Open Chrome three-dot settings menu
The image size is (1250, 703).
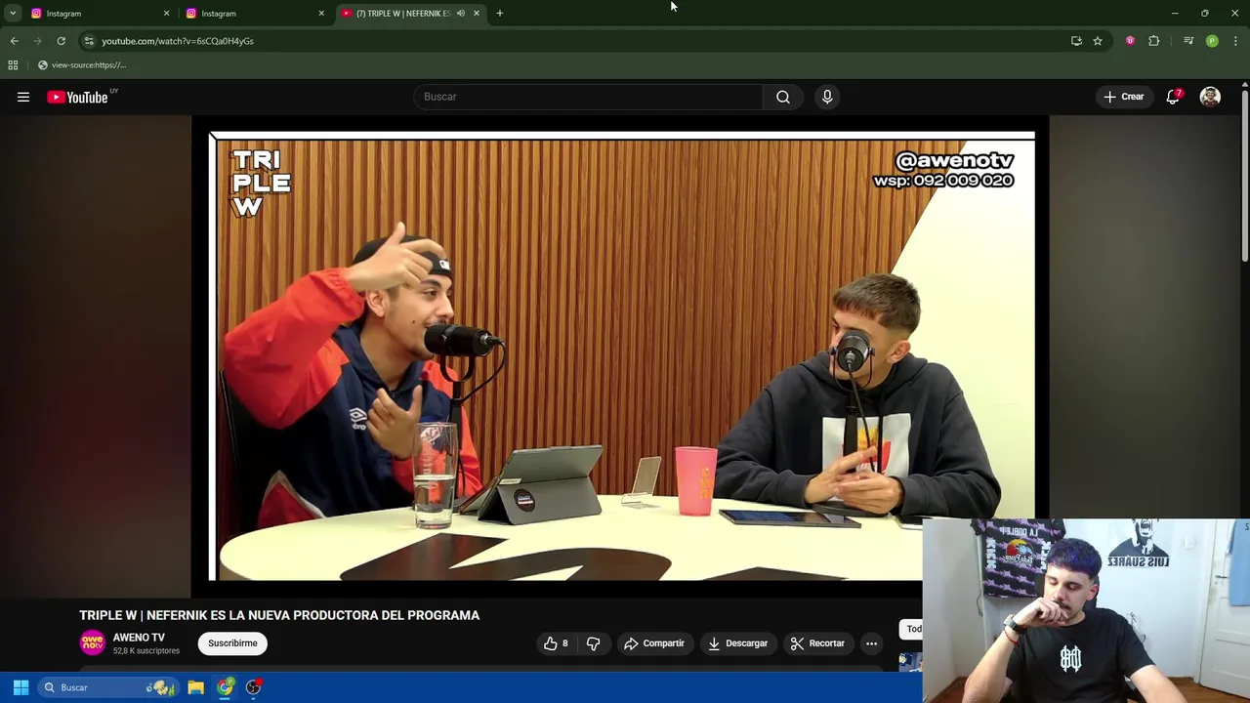(1235, 41)
